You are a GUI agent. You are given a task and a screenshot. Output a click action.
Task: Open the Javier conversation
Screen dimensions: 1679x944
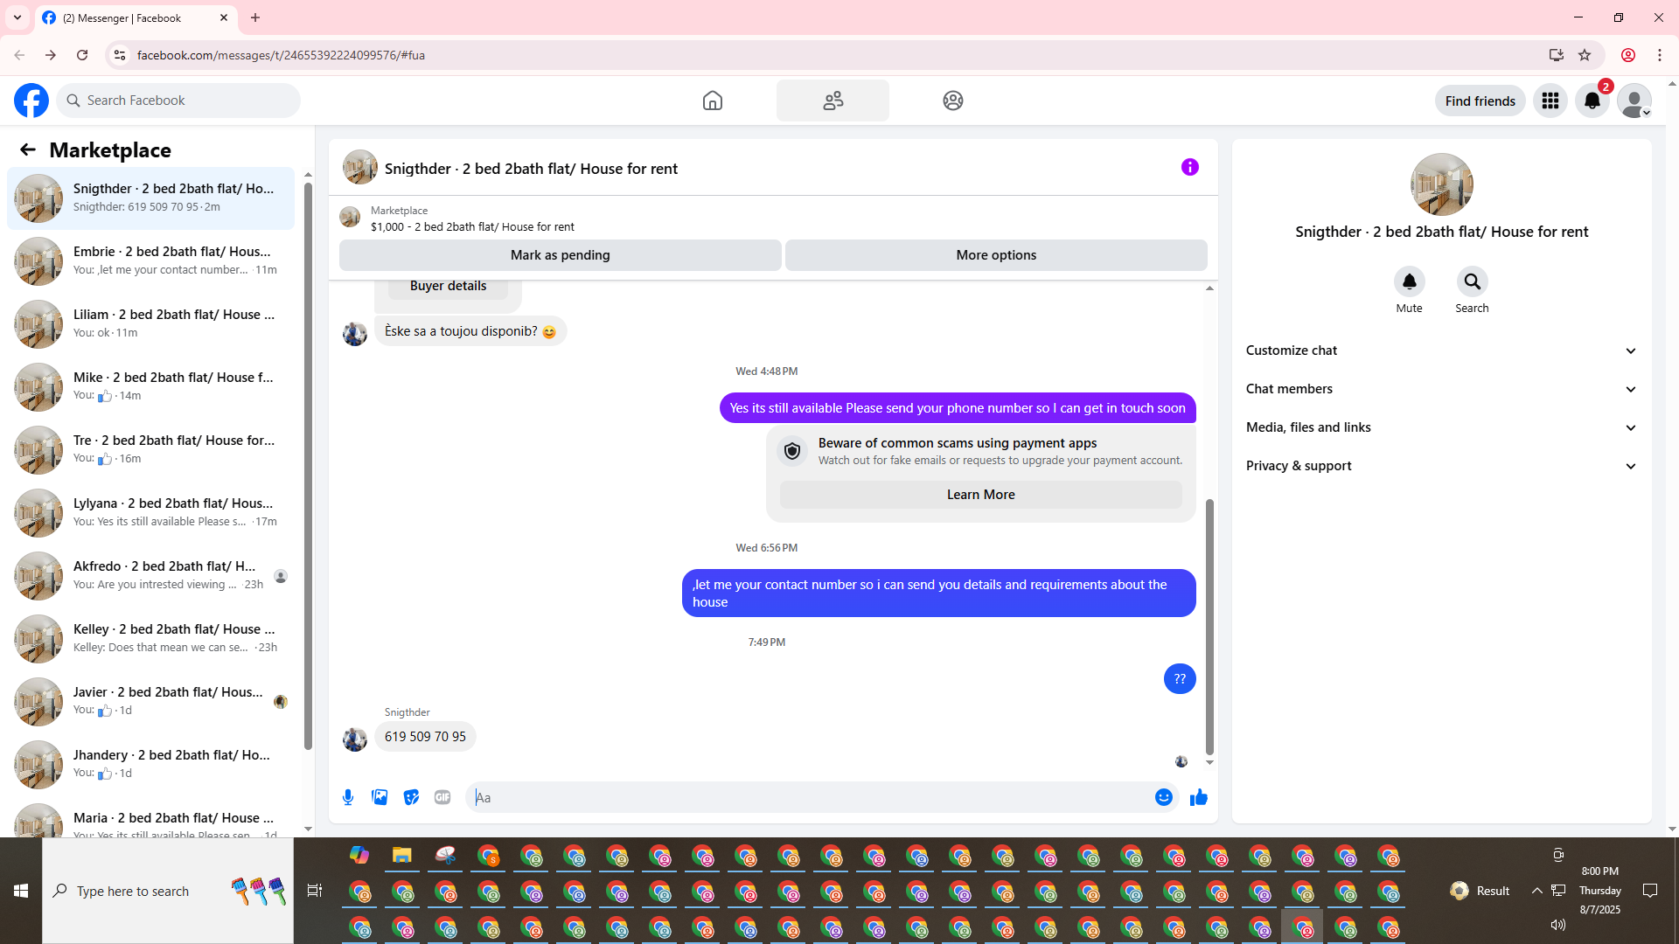(151, 701)
